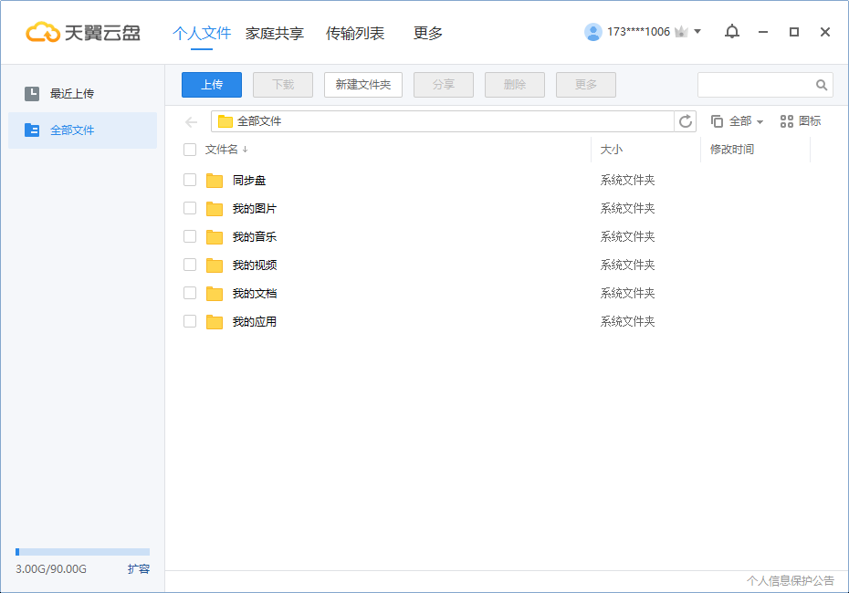Click the storage usage progress bar

[x=82, y=551]
